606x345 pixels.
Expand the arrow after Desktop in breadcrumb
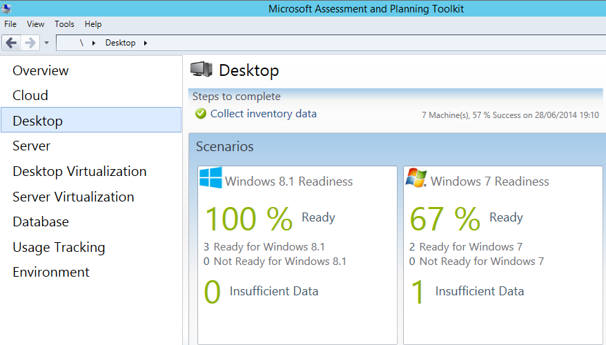146,43
